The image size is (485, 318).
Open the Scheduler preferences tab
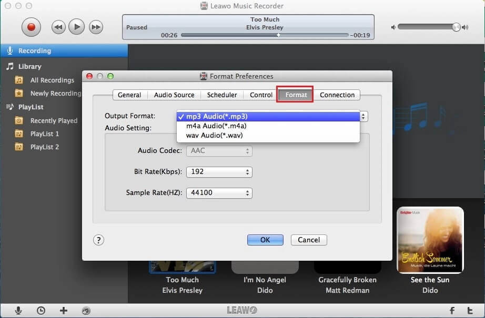pos(222,95)
